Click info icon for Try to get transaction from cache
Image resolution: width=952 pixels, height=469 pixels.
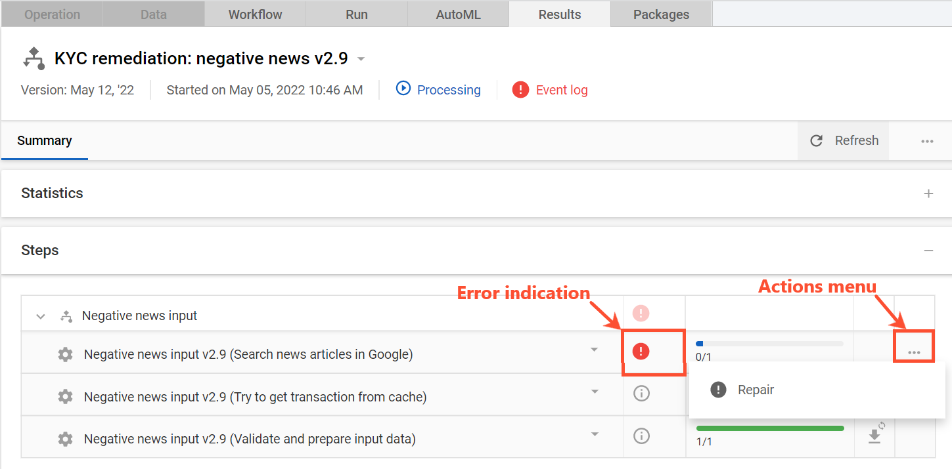point(641,393)
